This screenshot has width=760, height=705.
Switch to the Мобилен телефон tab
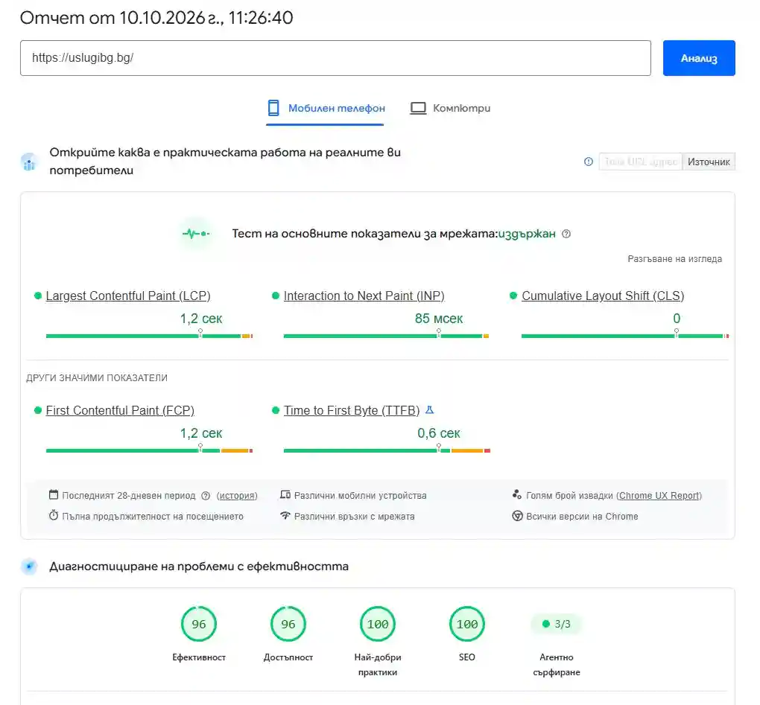click(x=326, y=109)
